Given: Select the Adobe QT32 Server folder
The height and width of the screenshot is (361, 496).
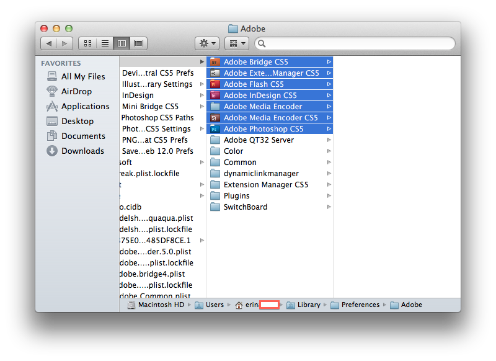Looking at the screenshot, I should point(270,140).
